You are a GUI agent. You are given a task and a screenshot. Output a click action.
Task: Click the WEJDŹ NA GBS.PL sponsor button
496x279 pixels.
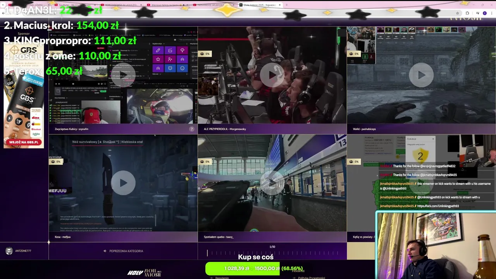[24, 142]
